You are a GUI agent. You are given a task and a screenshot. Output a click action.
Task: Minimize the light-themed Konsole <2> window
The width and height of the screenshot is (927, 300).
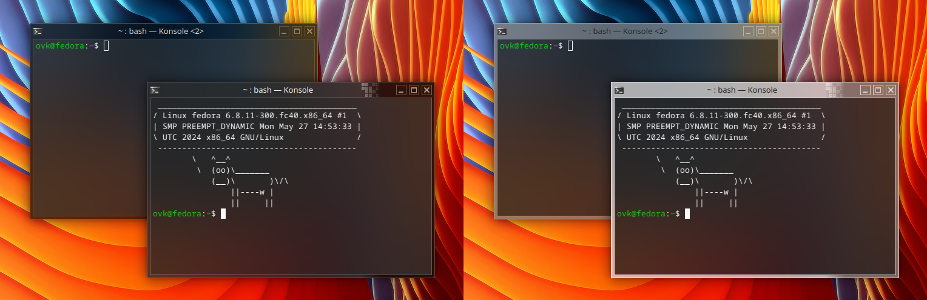[x=748, y=31]
